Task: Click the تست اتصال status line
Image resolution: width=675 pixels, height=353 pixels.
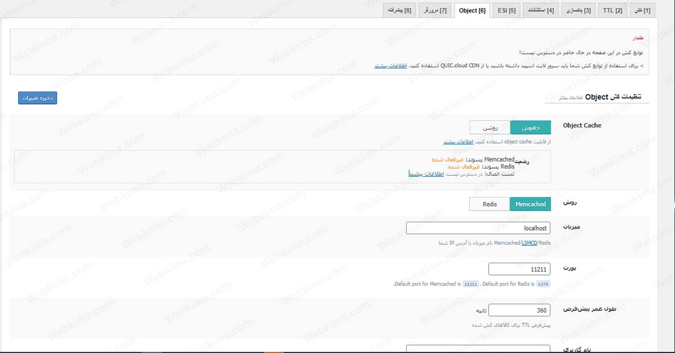Action: 461,174
